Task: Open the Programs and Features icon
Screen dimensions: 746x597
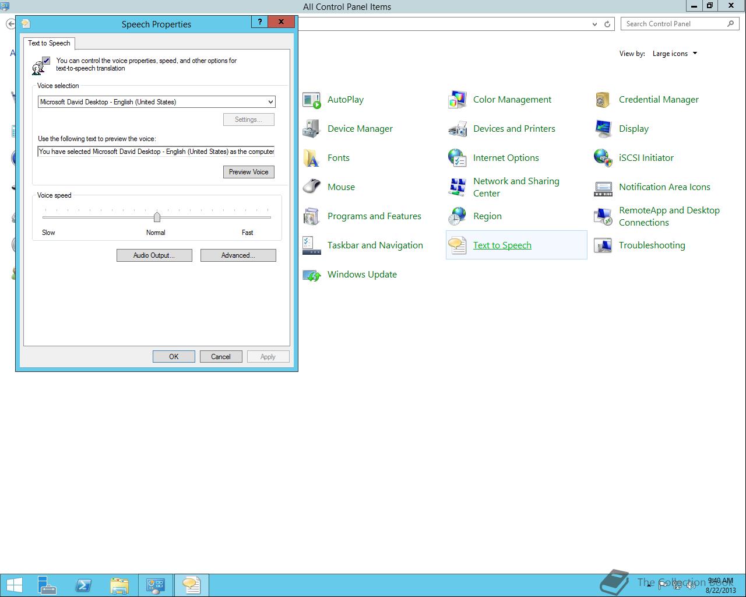Action: (312, 216)
